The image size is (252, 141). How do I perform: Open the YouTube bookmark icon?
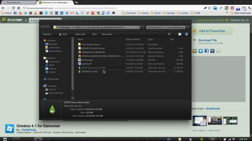coord(20,13)
